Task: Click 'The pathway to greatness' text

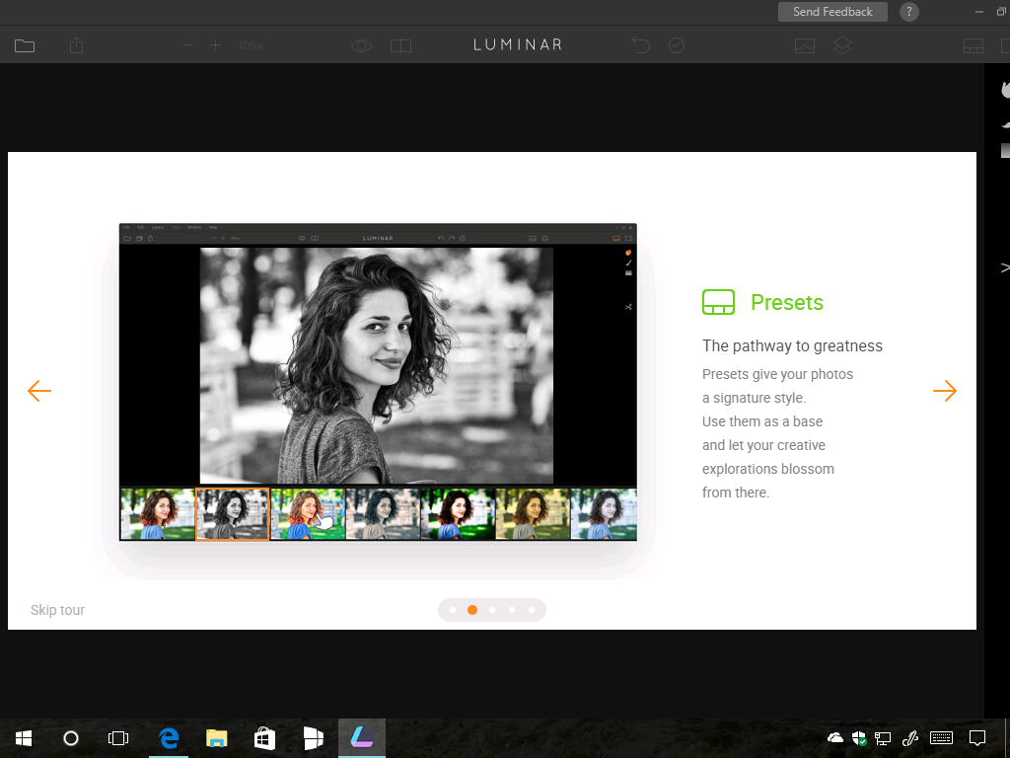Action: [792, 346]
